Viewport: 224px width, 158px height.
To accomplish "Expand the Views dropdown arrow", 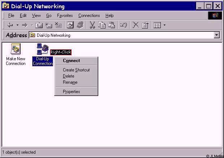I will [165, 25].
